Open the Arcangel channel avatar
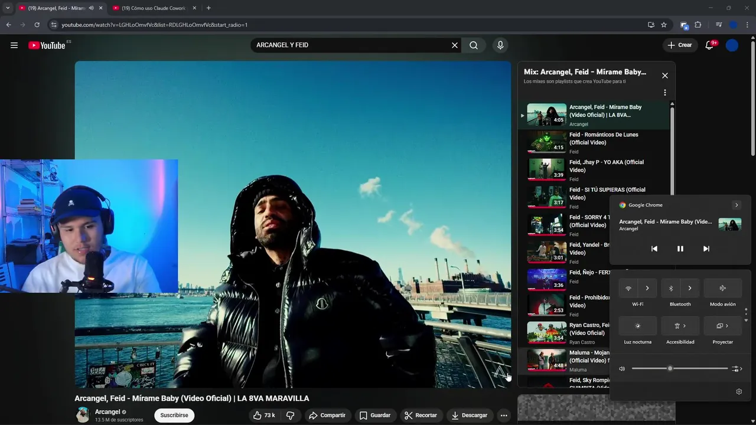Image resolution: width=756 pixels, height=425 pixels. [x=83, y=415]
